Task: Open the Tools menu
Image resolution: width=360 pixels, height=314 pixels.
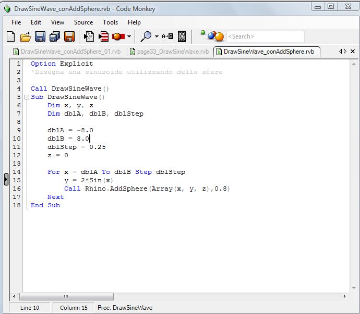Action: 110,22
